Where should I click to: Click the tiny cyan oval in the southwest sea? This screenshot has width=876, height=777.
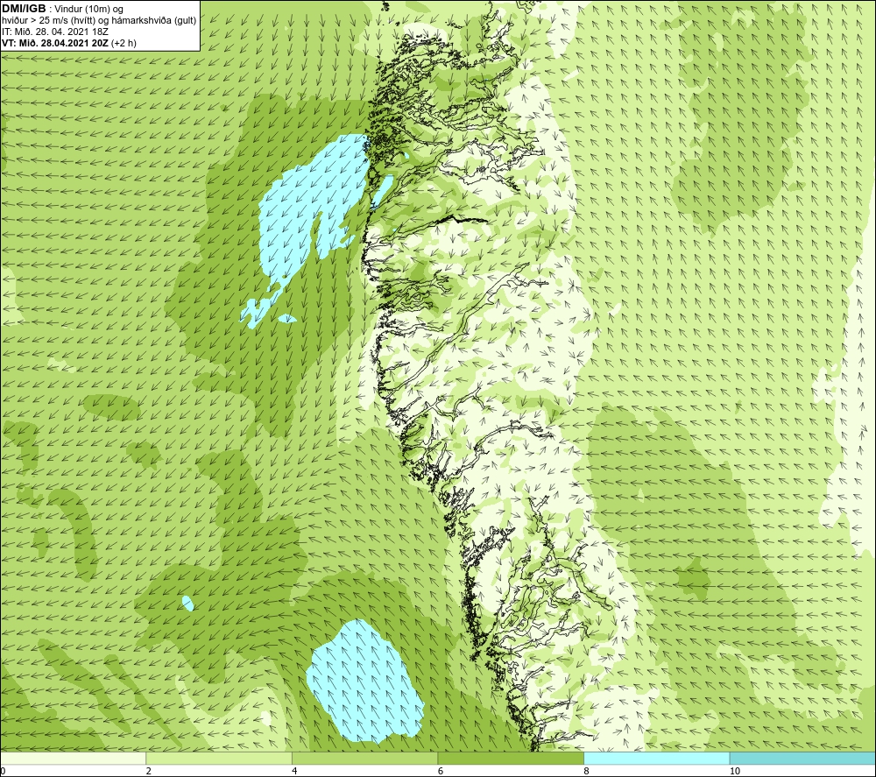[x=187, y=604]
